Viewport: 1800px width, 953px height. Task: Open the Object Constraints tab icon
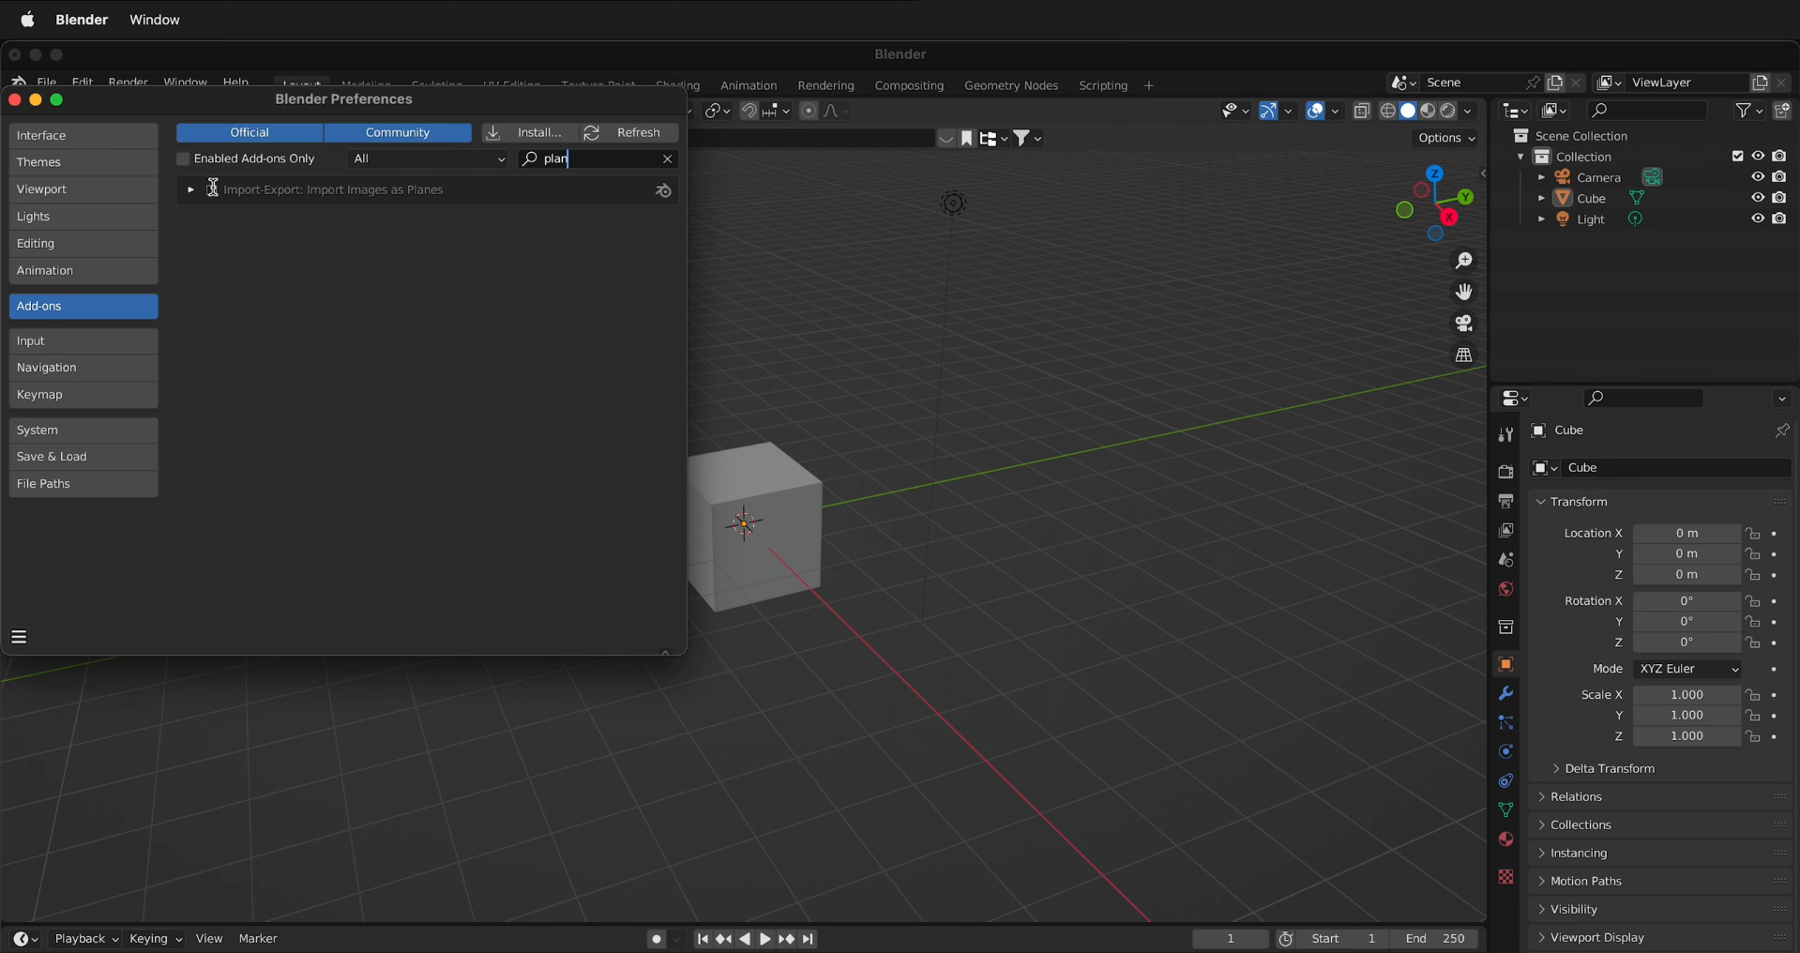pos(1505,781)
